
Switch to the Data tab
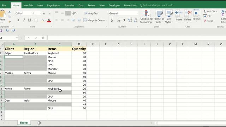click(81, 6)
